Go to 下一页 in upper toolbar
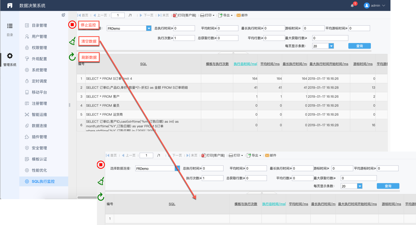This screenshot has width=416, height=225. [x=147, y=15]
